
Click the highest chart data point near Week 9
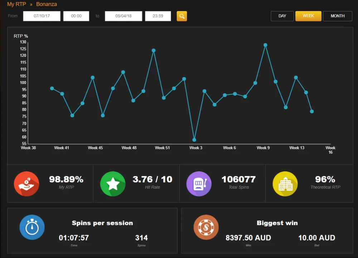[x=265, y=45]
